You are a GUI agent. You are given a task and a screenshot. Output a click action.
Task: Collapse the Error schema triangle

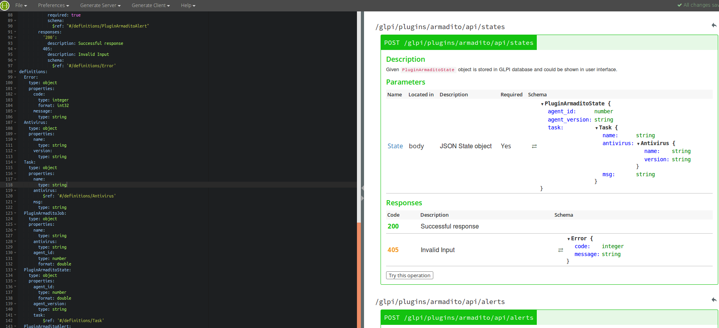pos(569,239)
